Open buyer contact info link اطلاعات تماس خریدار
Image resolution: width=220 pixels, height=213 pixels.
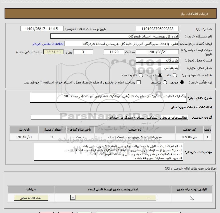[x=48, y=44]
